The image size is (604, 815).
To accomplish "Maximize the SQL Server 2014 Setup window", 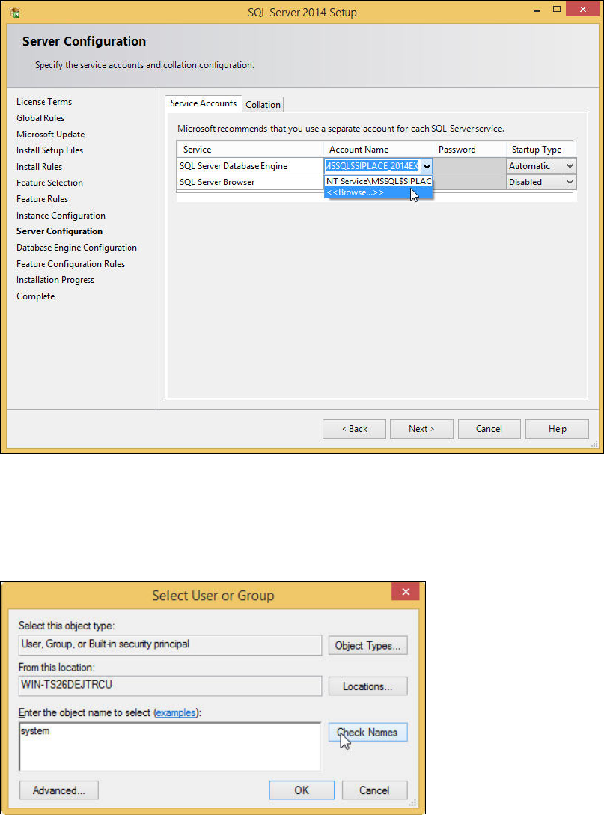I will click(x=557, y=10).
